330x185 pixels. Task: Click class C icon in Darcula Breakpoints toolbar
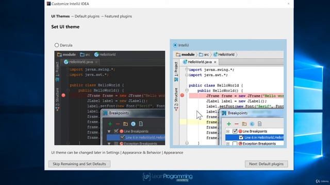click(x=133, y=124)
